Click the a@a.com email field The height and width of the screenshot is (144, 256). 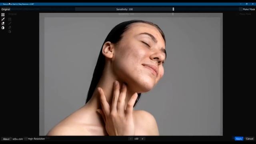click(x=18, y=139)
